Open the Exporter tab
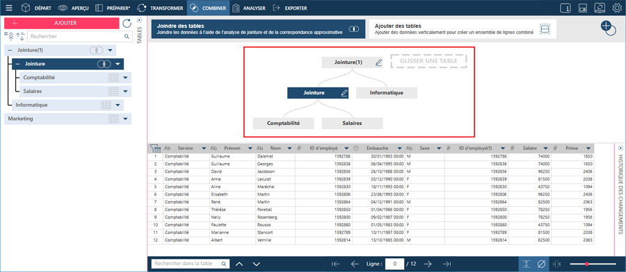The image size is (626, 272). [x=290, y=8]
